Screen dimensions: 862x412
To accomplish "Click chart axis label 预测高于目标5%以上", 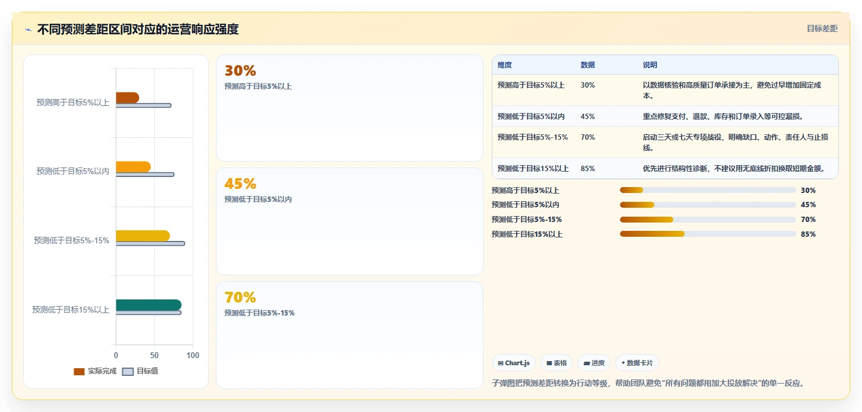I will click(73, 102).
